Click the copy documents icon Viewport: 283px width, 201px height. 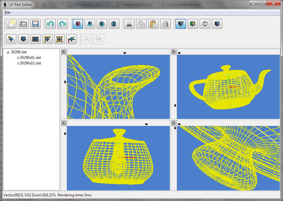point(141,24)
